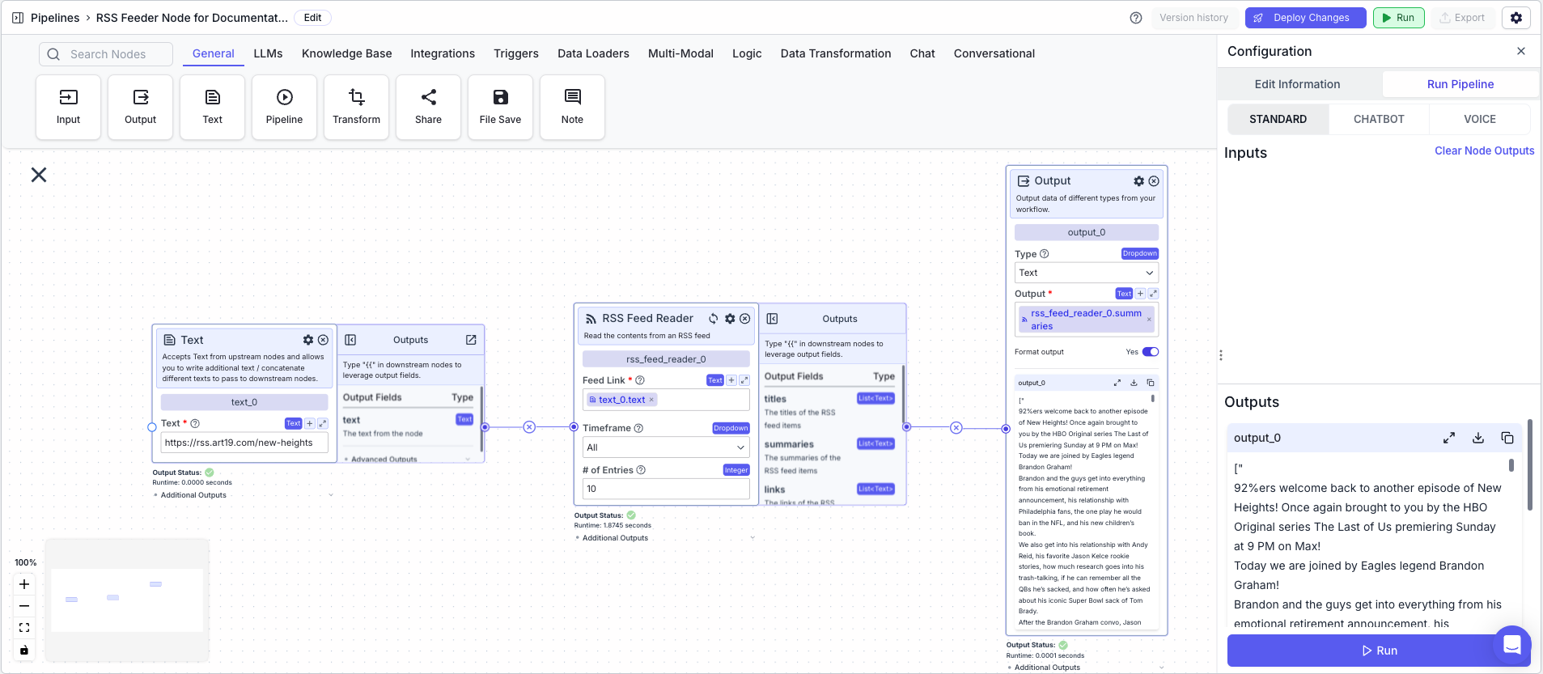Toggle sidebar icon next to Pipelines
Screen dimensions: 1543x674
click(18, 18)
